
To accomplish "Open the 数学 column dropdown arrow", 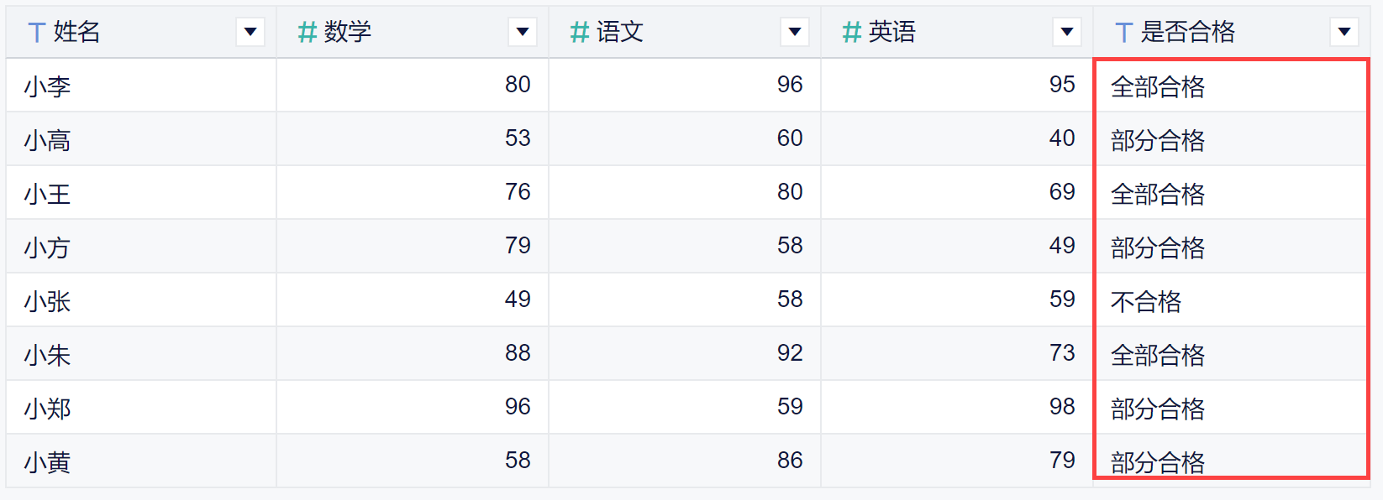I will (x=523, y=33).
